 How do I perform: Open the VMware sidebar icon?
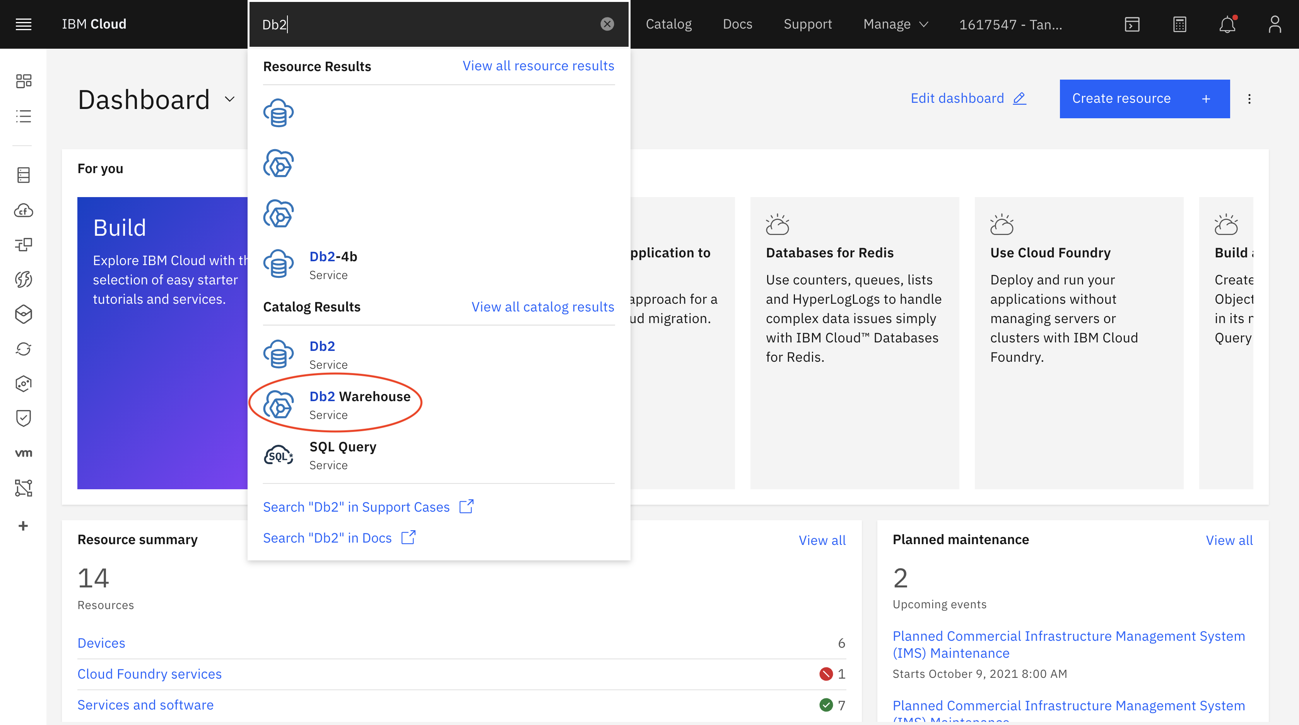click(23, 453)
